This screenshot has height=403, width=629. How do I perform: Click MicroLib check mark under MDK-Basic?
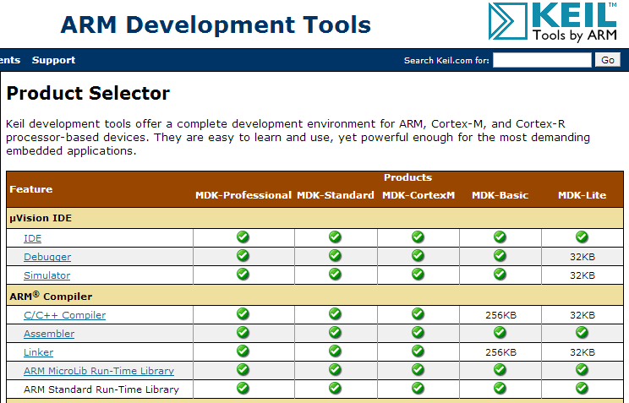pos(500,369)
